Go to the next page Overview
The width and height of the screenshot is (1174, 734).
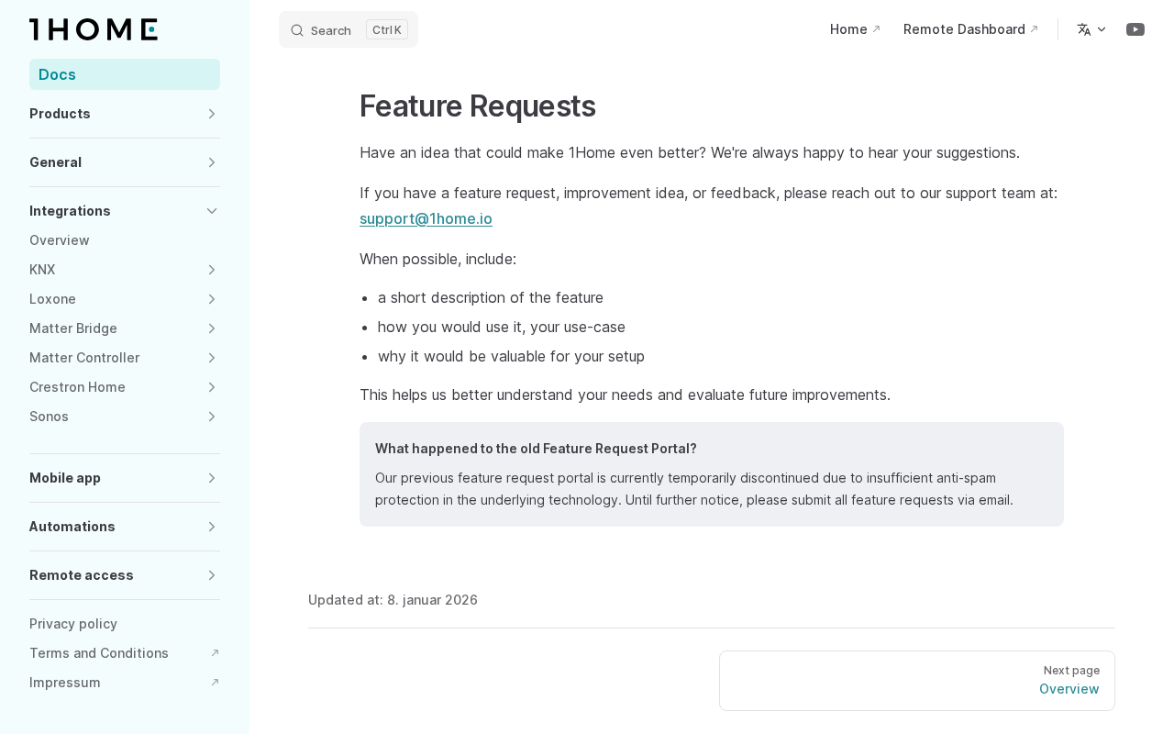(917, 681)
